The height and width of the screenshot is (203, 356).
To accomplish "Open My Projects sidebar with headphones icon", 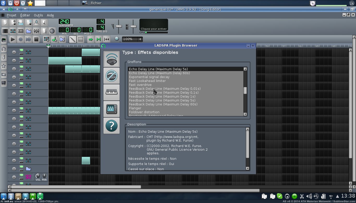I will (x=4, y=49).
